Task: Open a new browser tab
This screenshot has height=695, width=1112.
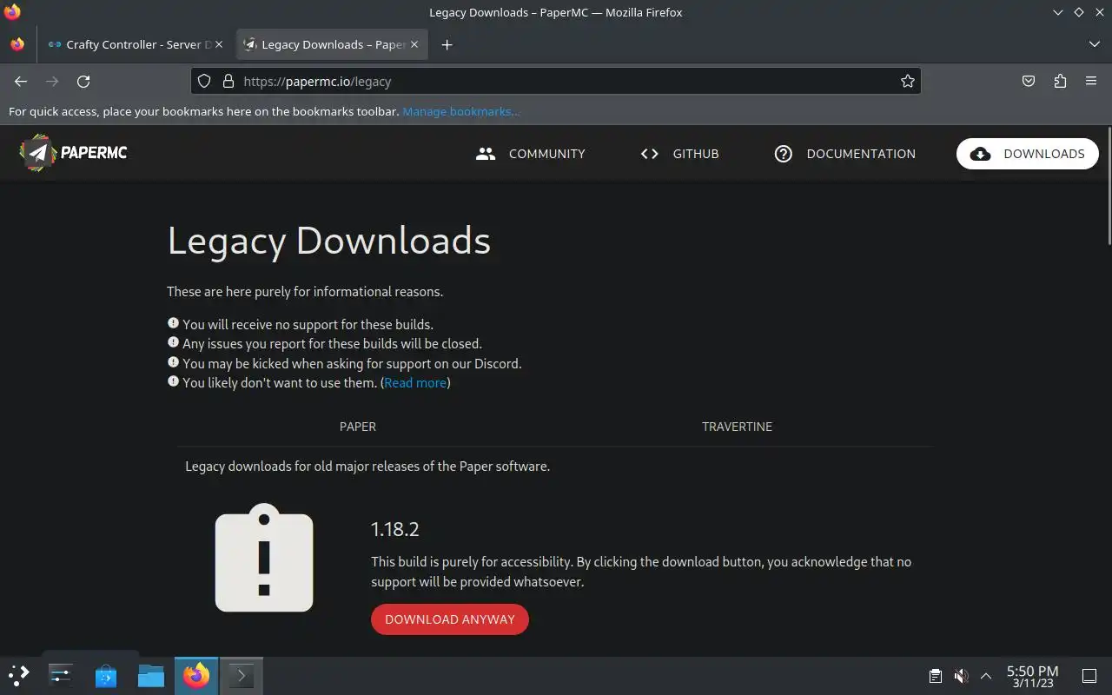Action: (447, 44)
